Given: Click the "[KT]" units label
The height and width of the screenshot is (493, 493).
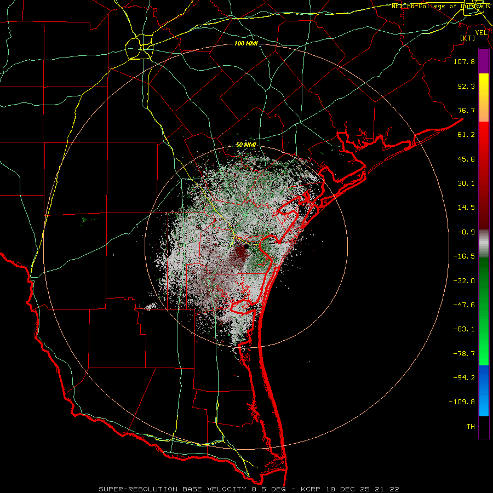Looking at the screenshot, I should coord(468,38).
